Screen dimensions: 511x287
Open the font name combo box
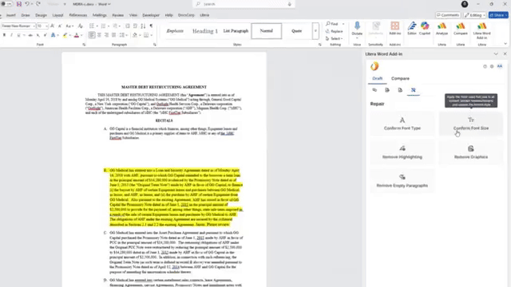click(18, 26)
